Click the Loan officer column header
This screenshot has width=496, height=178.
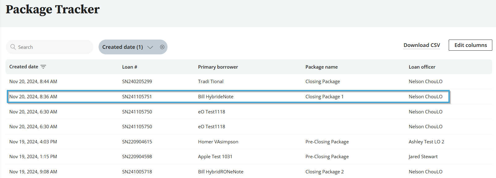click(x=422, y=67)
